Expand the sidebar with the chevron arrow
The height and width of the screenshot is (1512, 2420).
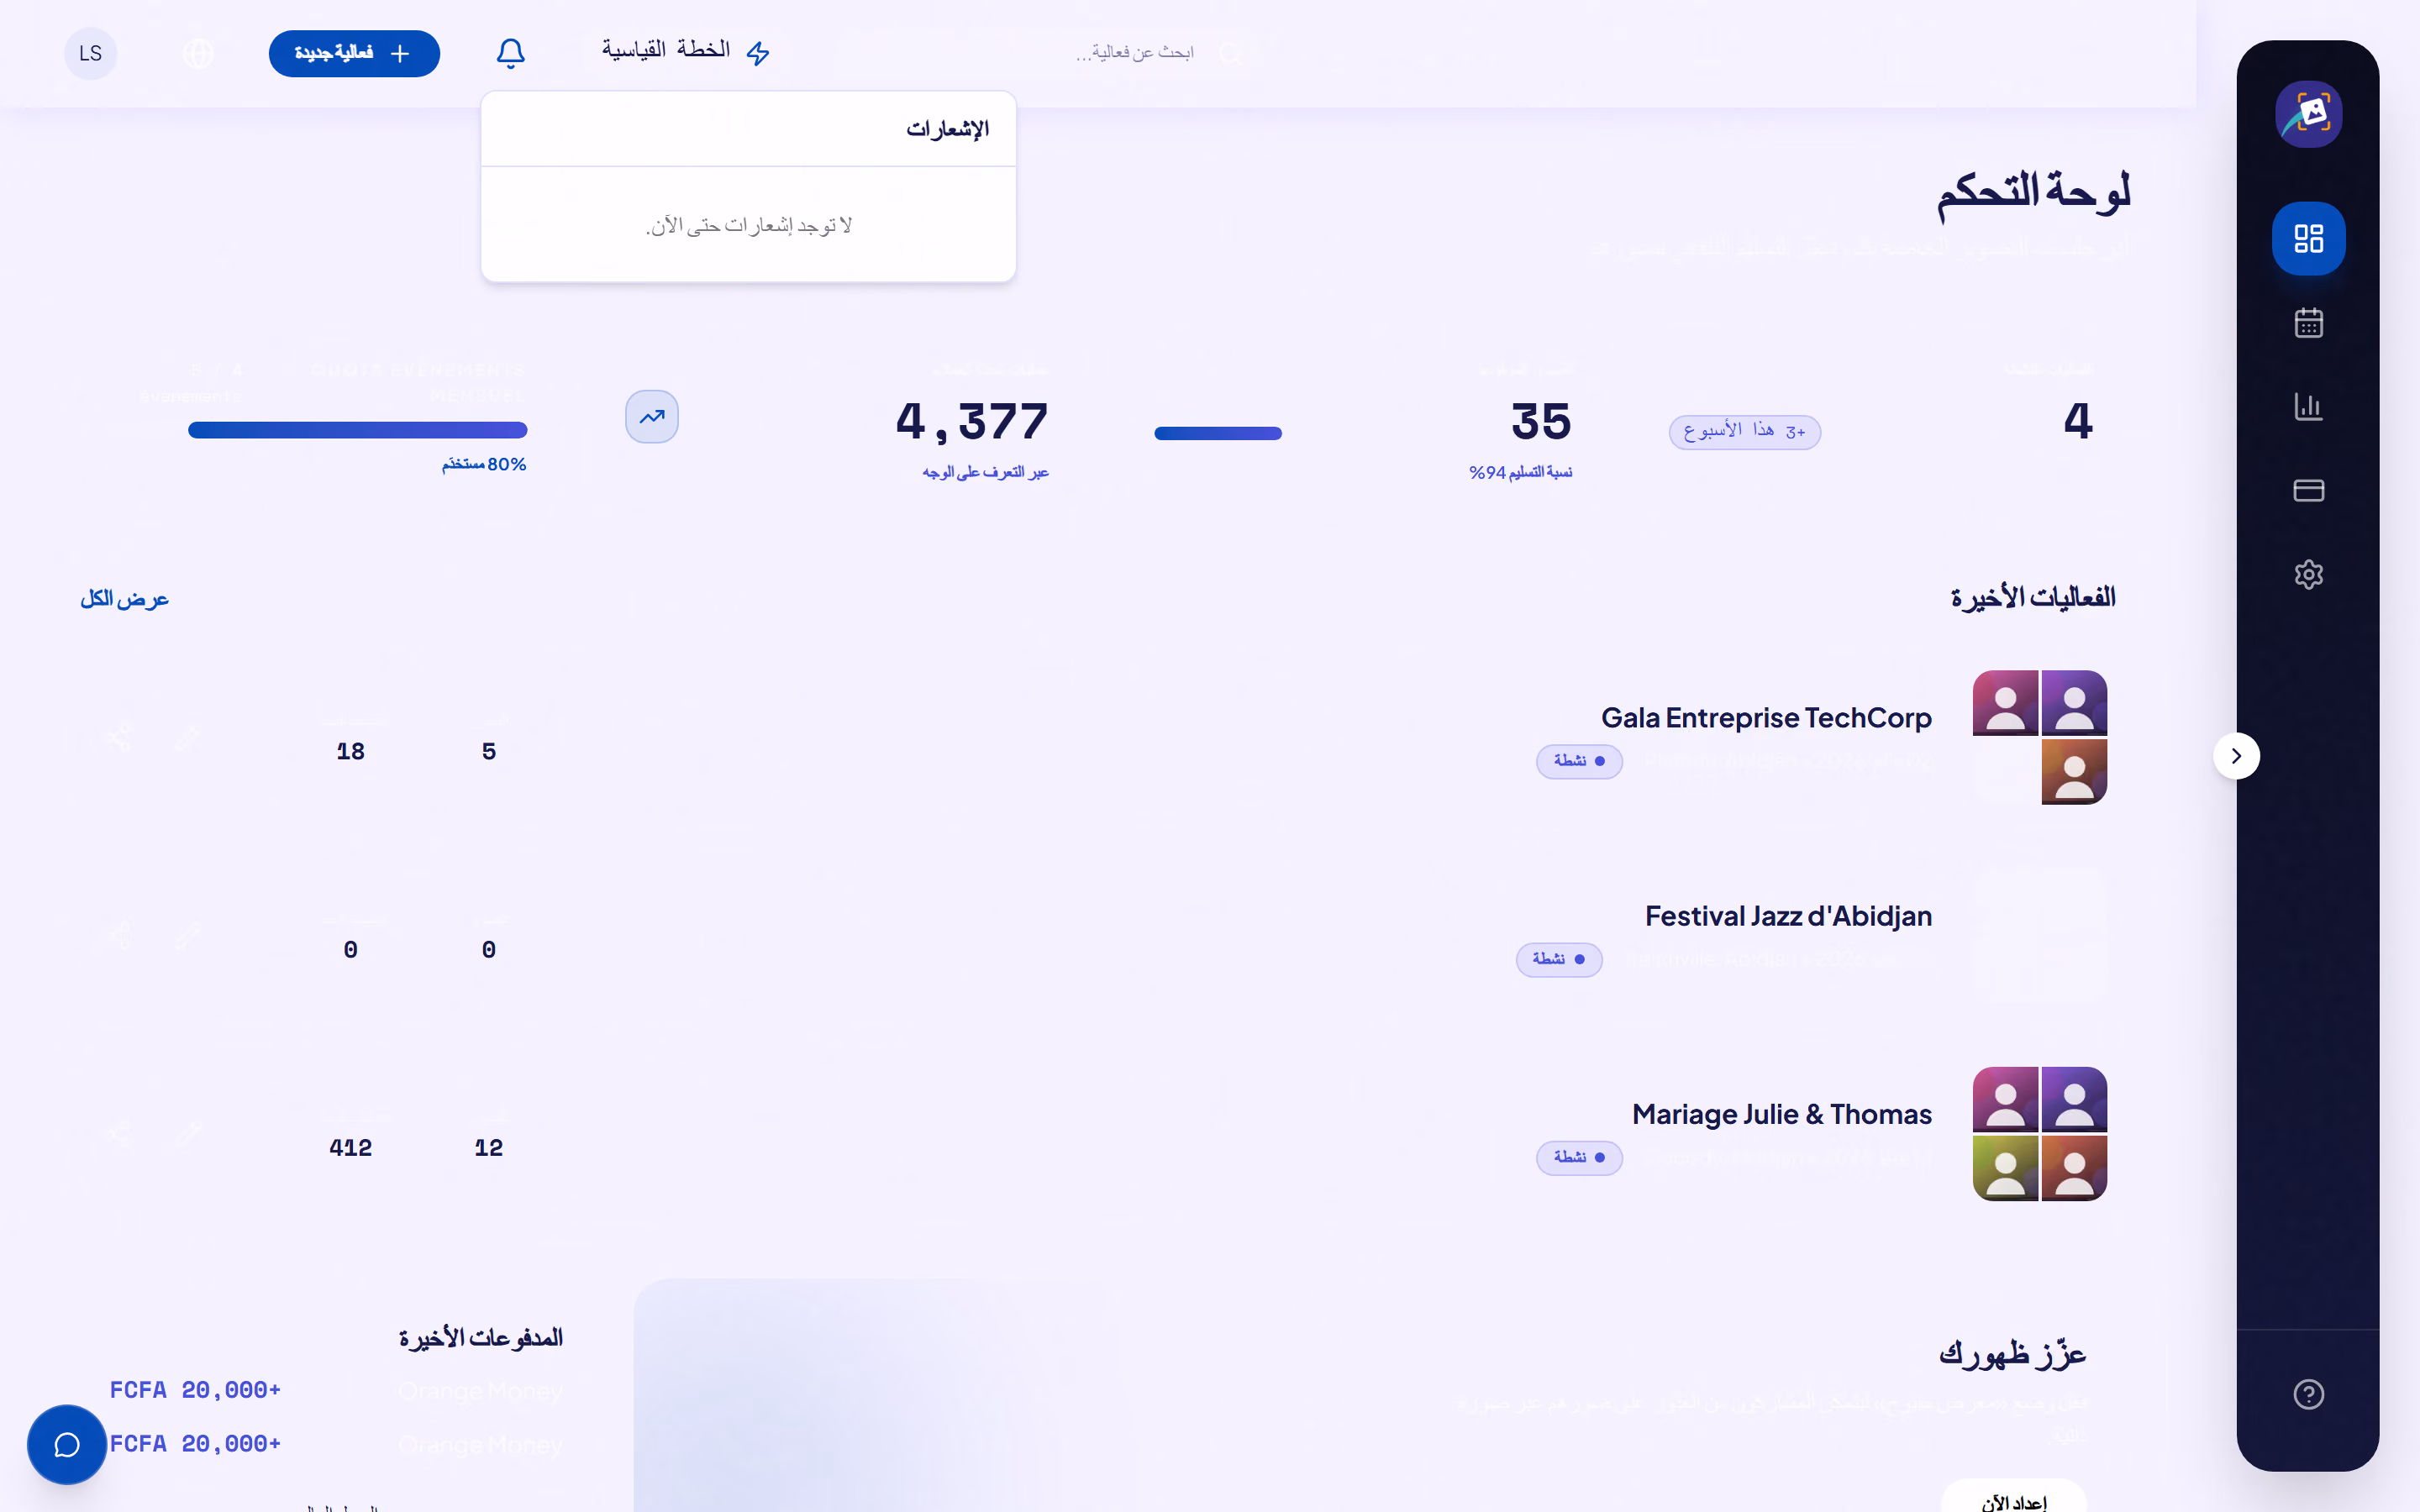(2236, 756)
